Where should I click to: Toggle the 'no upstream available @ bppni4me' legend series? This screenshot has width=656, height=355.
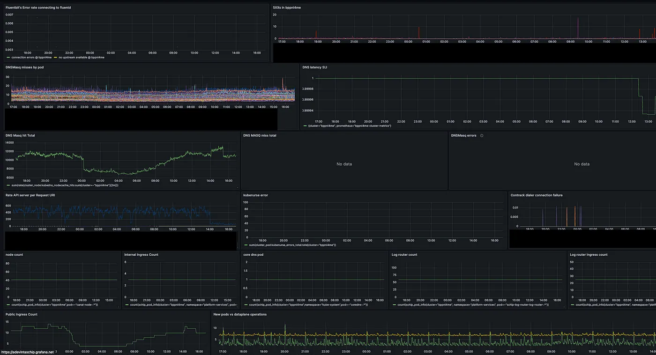pos(82,57)
